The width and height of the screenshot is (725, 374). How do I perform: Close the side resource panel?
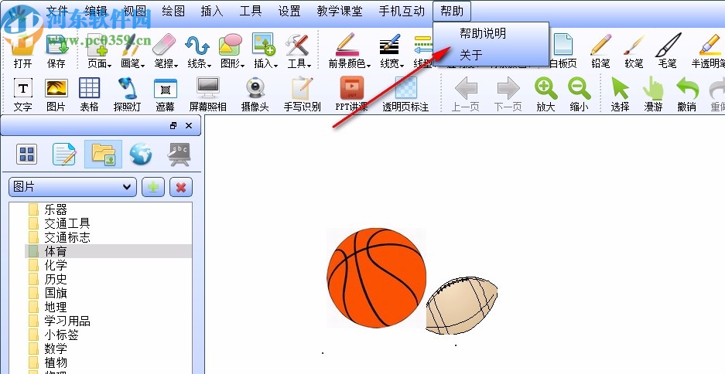[x=189, y=126]
